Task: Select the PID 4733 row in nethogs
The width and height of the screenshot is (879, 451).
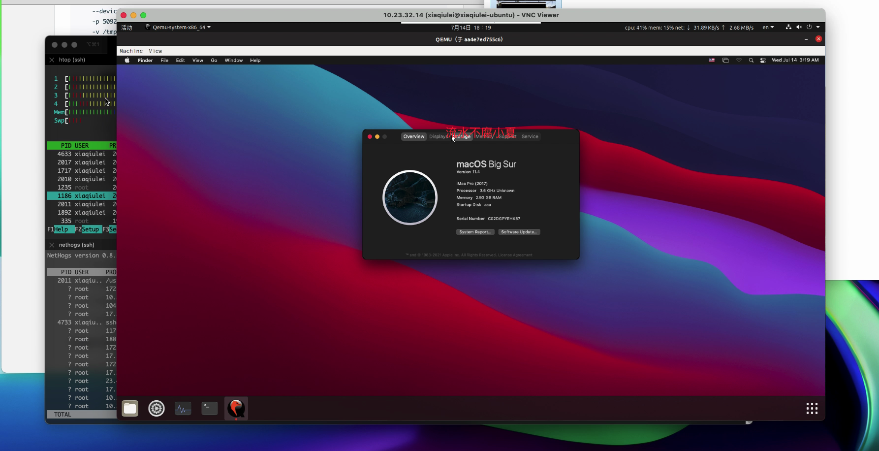Action: (82, 322)
